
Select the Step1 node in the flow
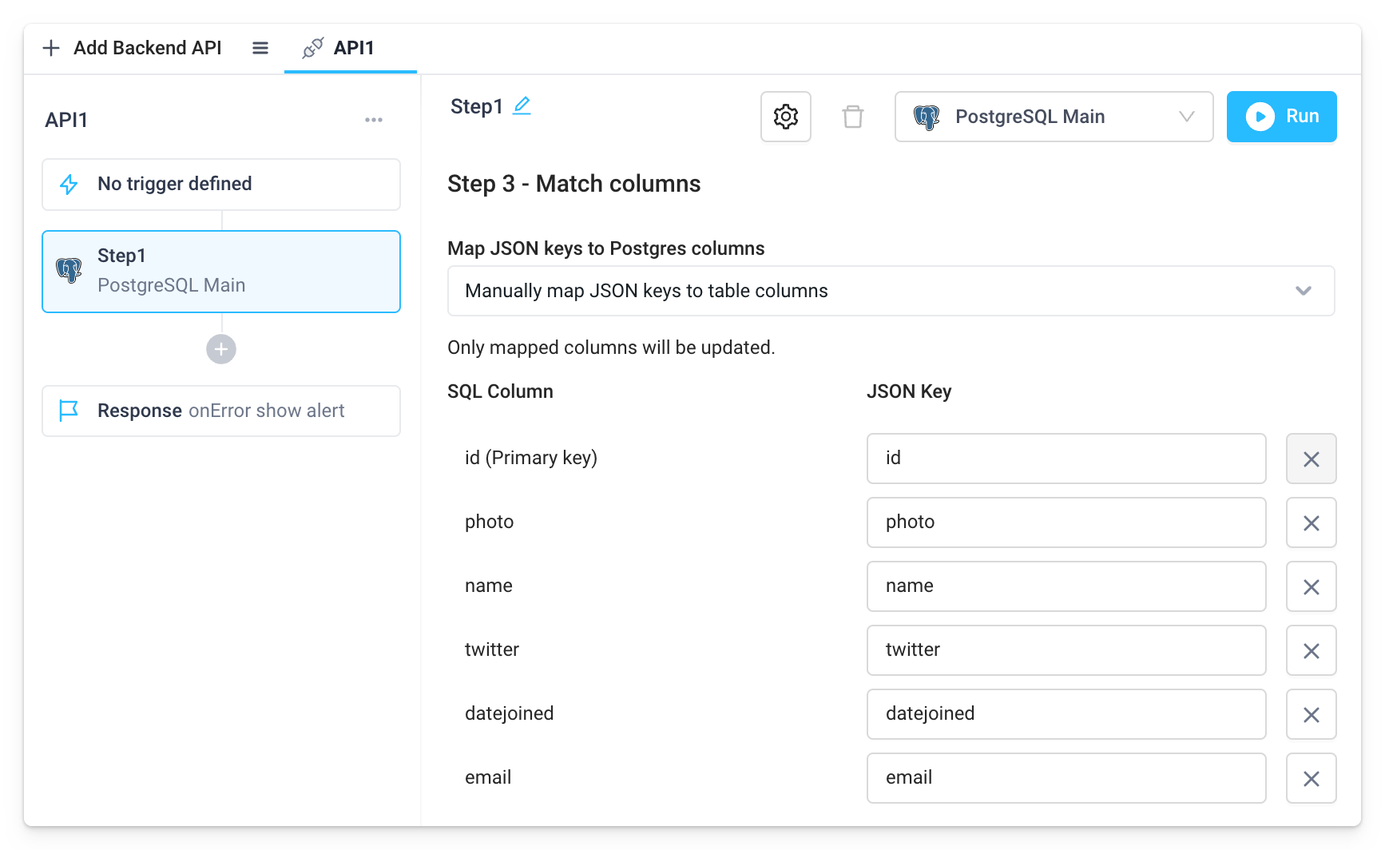coord(220,271)
